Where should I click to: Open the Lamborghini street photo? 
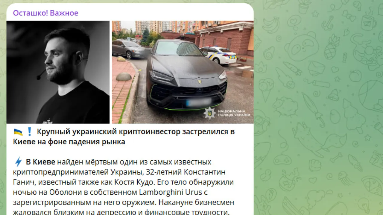coord(183,72)
